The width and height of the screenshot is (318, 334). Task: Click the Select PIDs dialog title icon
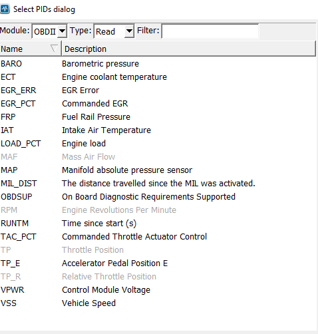point(5,9)
